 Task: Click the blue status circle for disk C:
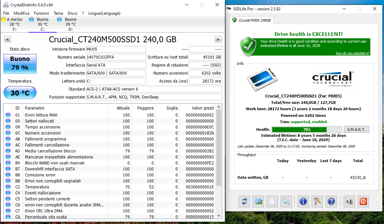pos(31,19)
